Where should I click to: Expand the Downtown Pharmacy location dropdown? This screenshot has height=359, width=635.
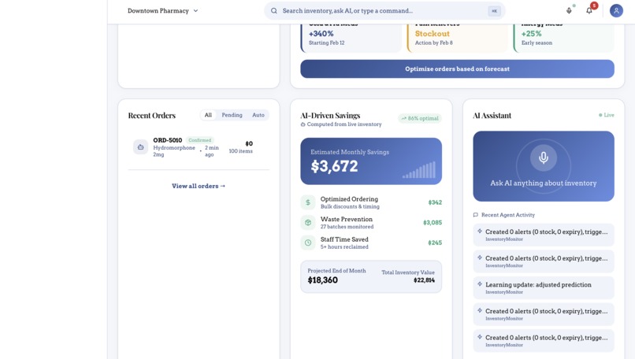(x=163, y=11)
